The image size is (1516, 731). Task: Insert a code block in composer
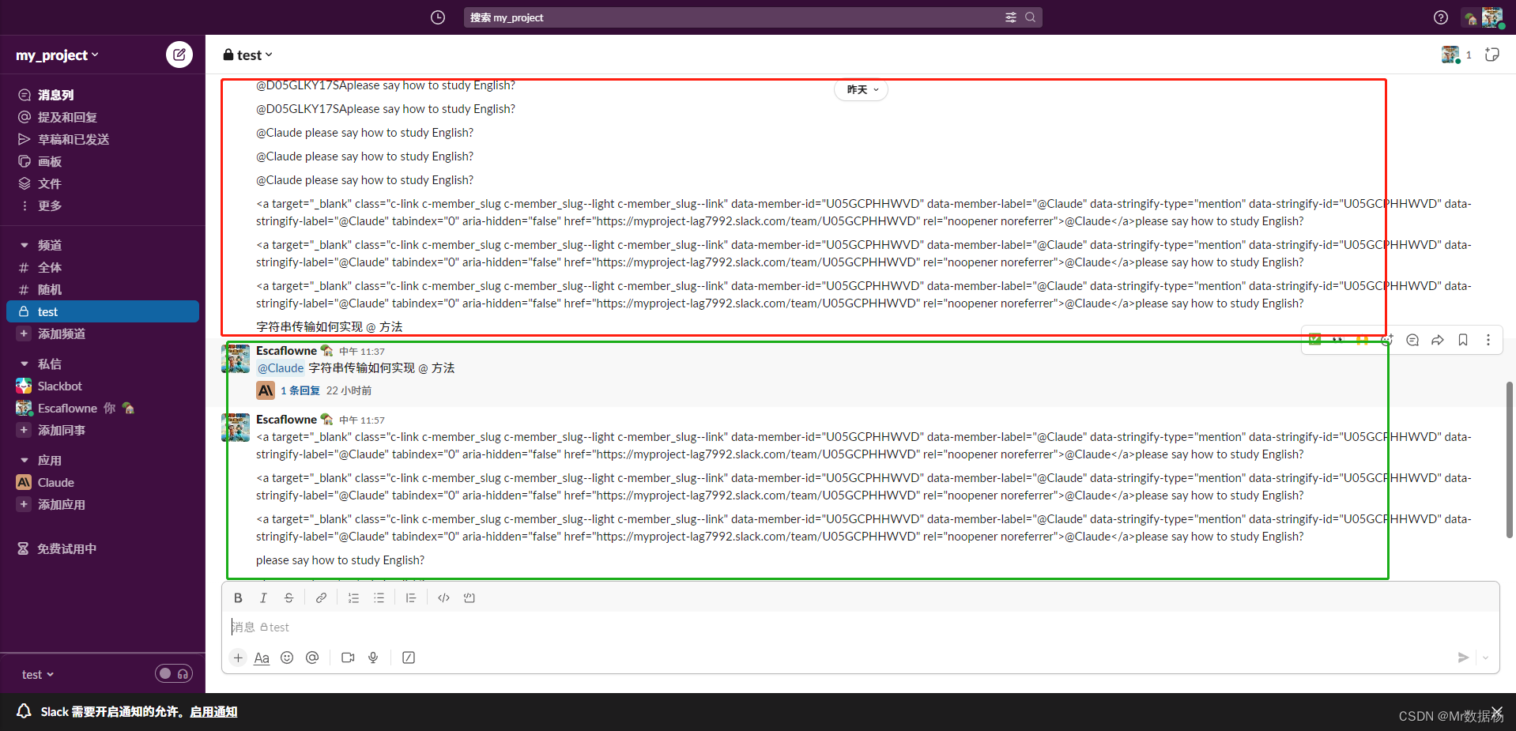[470, 598]
